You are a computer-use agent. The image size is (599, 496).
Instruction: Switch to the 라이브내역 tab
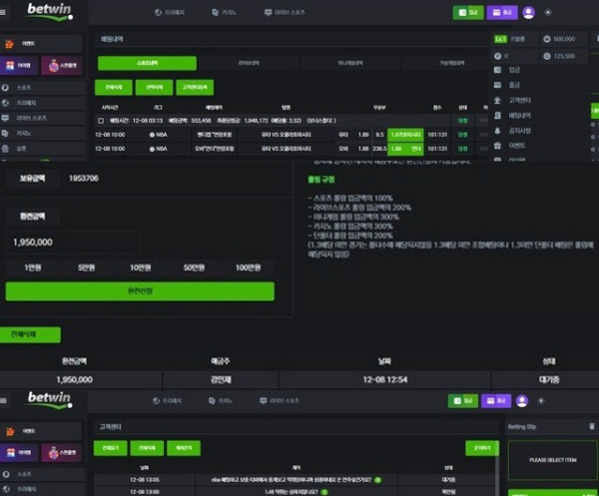tap(248, 63)
